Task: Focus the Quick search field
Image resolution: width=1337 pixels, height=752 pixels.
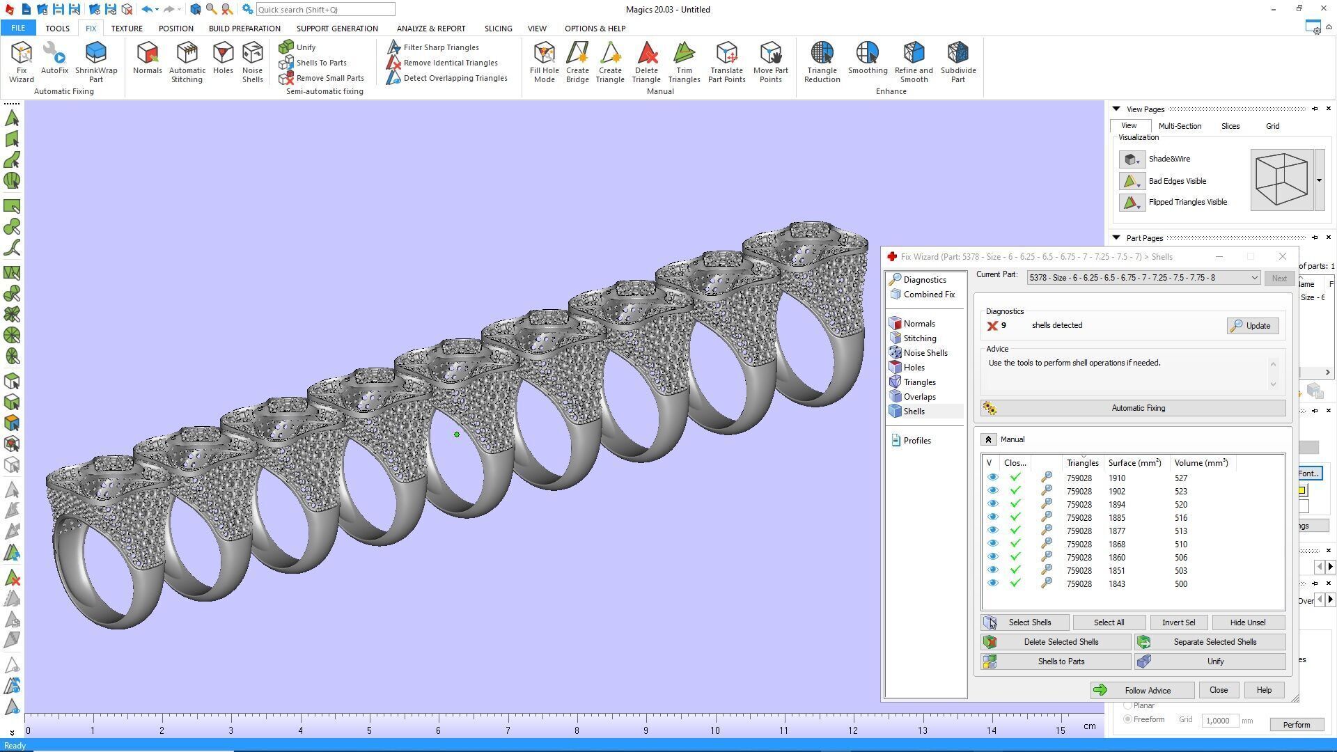Action: (x=325, y=10)
